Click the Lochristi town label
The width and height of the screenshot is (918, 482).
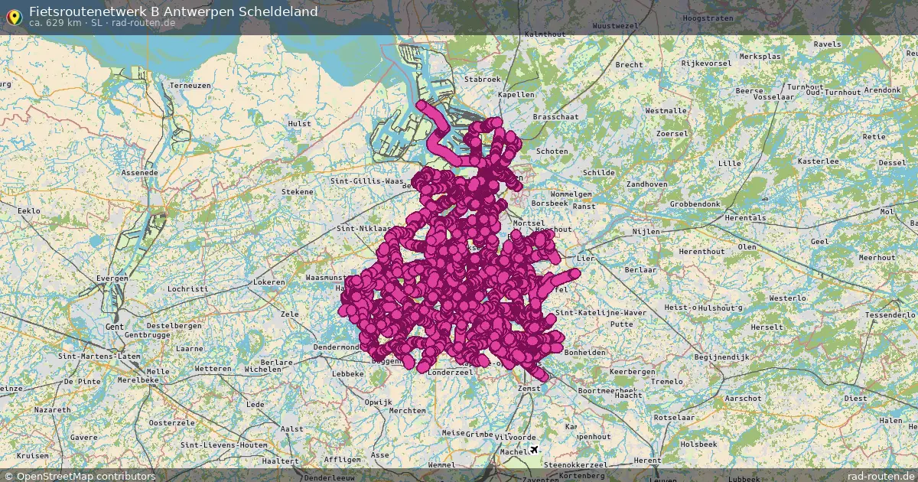click(x=187, y=290)
